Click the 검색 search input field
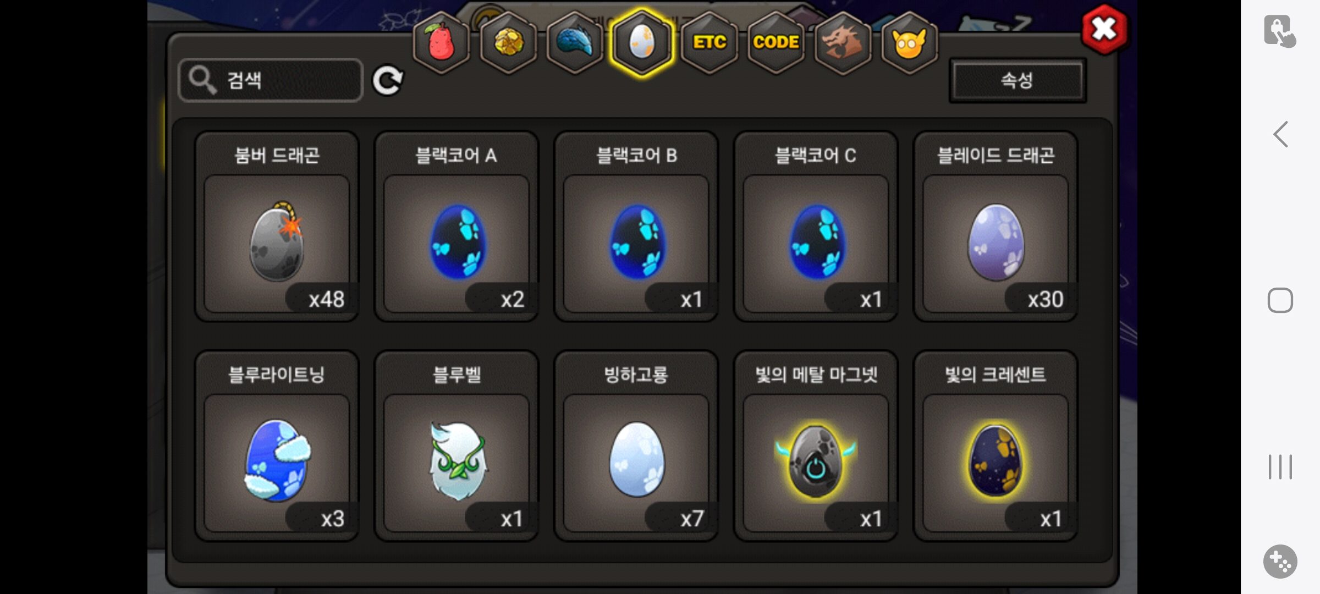Viewport: 1320px width, 594px height. [x=271, y=80]
